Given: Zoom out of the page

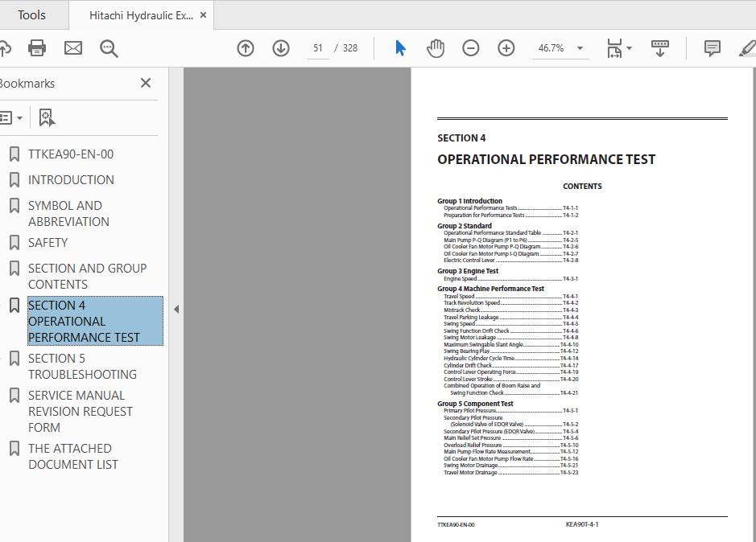Looking at the screenshot, I should [x=471, y=48].
